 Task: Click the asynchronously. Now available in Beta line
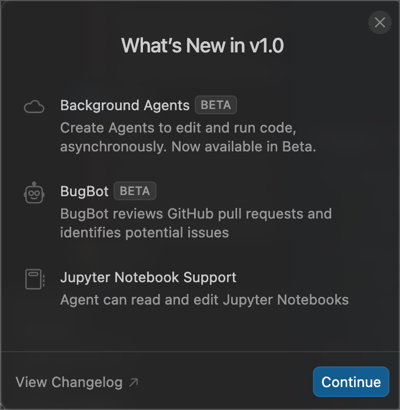point(188,147)
